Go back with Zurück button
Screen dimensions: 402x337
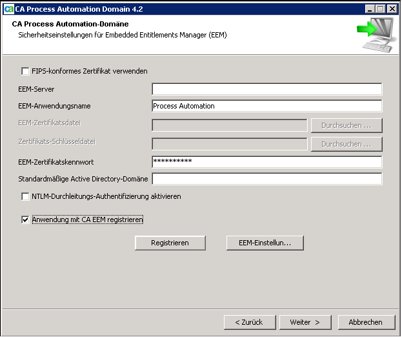pos(250,322)
